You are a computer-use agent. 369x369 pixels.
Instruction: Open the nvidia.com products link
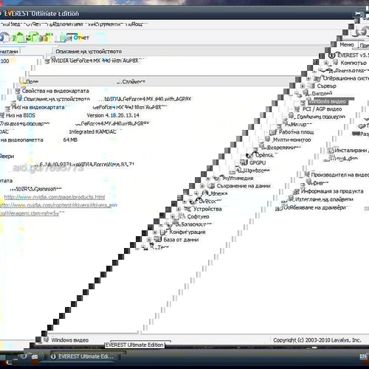click(55, 197)
